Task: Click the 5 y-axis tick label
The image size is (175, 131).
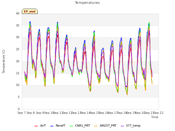Action: pos(19,97)
